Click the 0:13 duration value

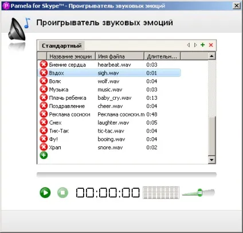click(x=152, y=98)
